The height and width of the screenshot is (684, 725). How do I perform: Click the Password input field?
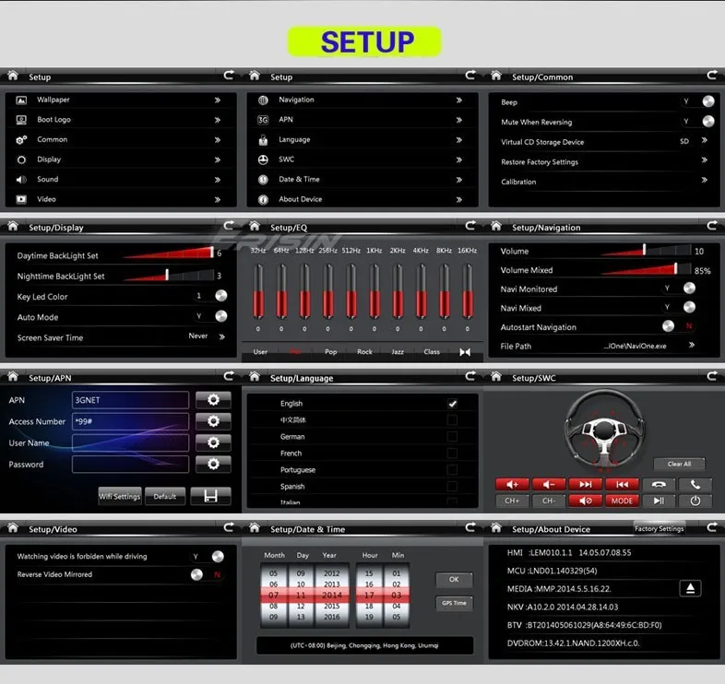point(130,464)
